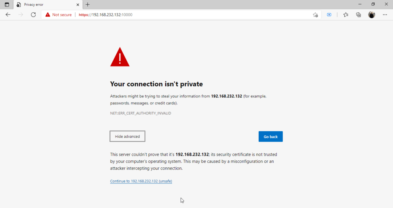Open the user profile avatar

[x=372, y=15]
